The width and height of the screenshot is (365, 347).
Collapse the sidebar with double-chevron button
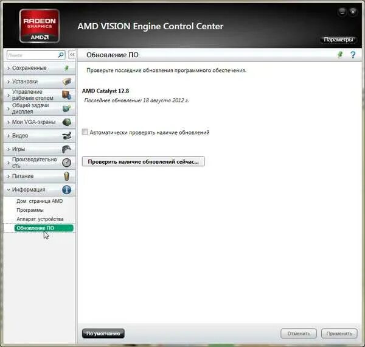[72, 55]
